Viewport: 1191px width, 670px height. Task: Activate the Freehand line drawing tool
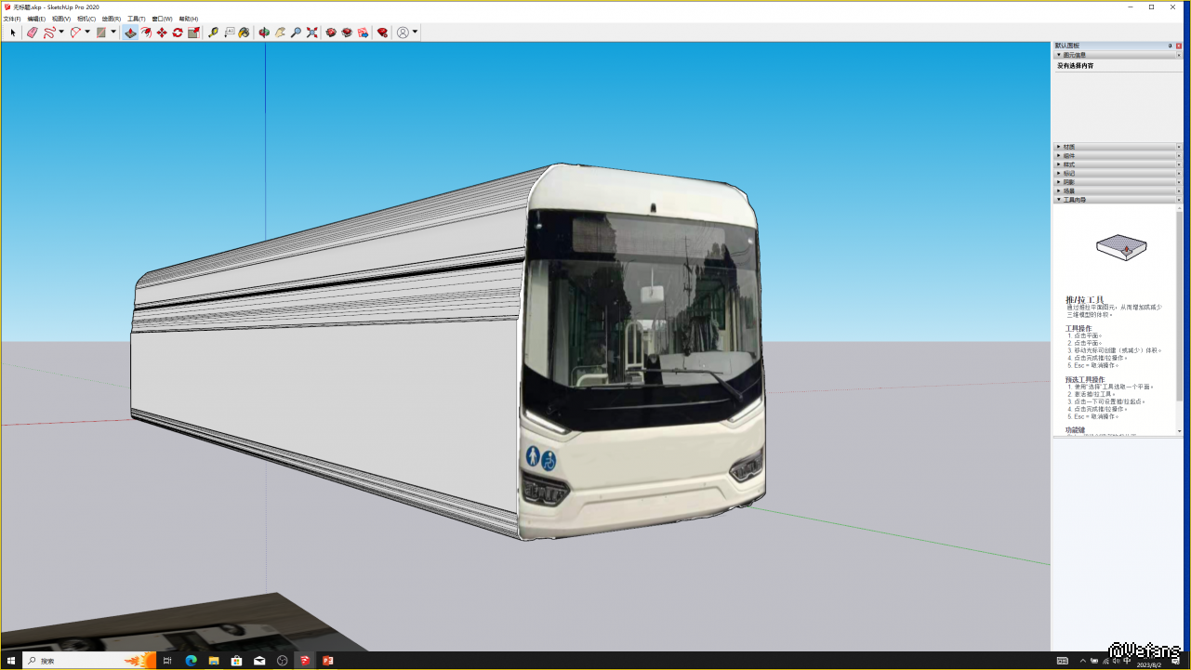(x=49, y=33)
